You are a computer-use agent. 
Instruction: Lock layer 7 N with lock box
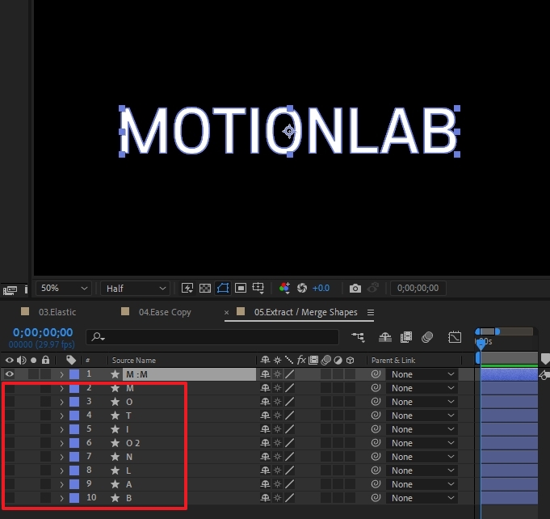(x=45, y=457)
